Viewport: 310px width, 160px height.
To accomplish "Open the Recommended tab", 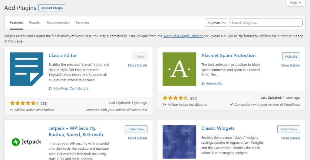I will click(58, 22).
